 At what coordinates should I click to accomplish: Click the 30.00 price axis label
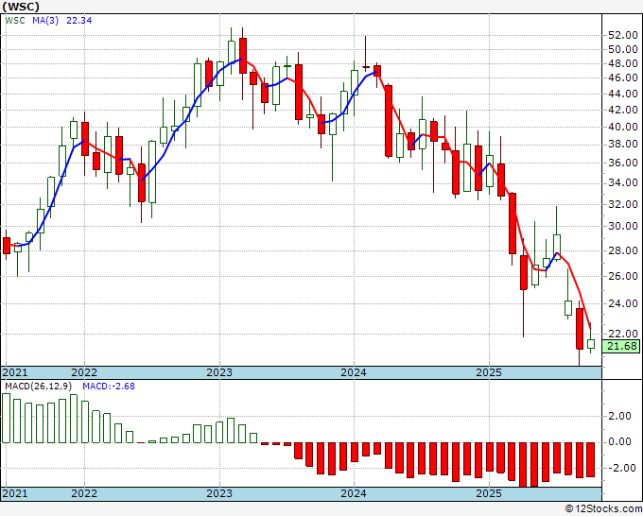point(622,226)
